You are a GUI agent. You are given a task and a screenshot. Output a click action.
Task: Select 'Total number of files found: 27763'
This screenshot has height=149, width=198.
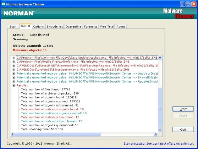pyautogui.click(x=46, y=89)
